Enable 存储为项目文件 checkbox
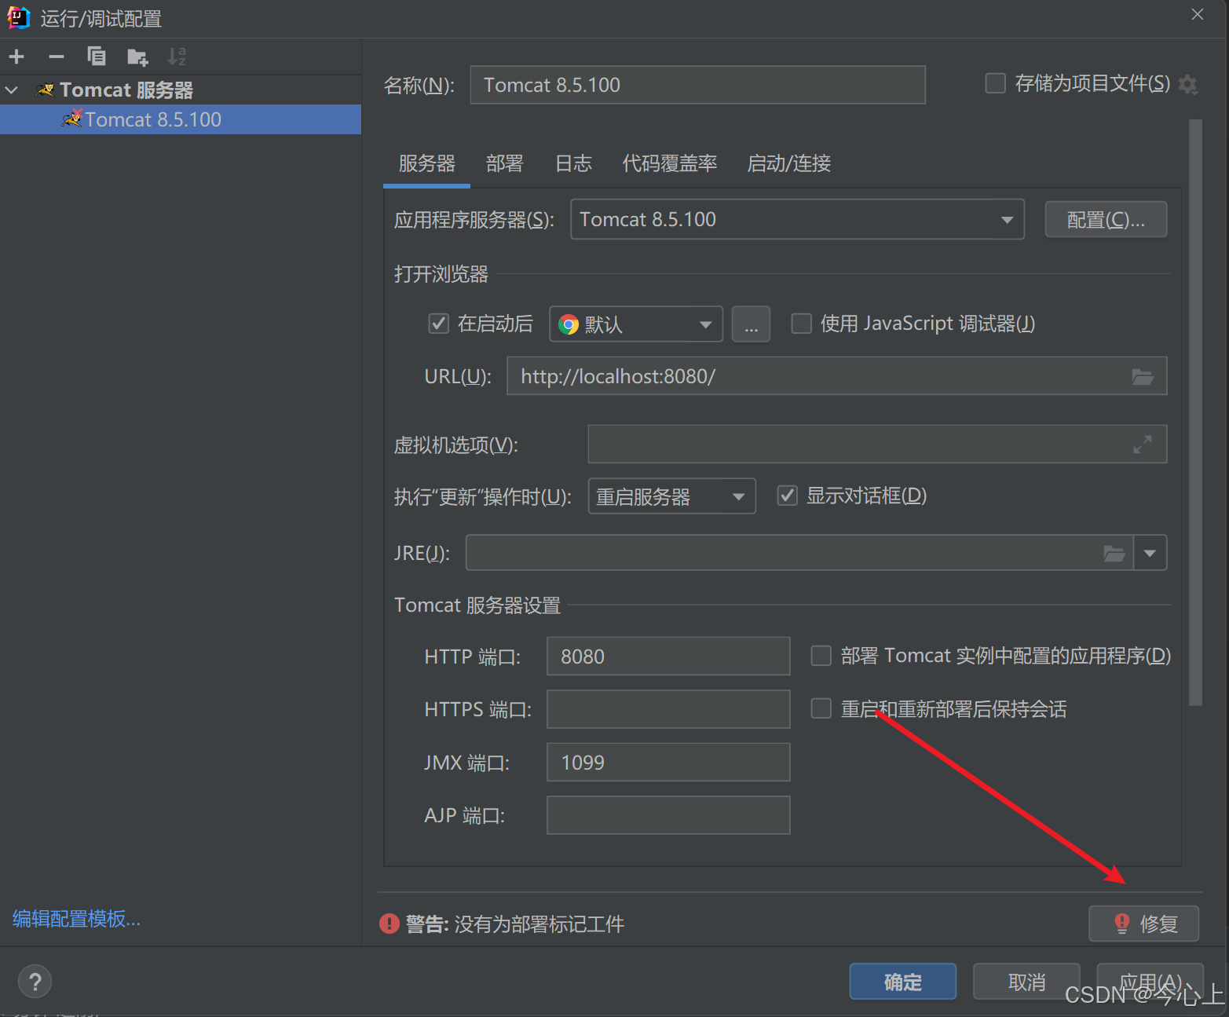 click(995, 83)
